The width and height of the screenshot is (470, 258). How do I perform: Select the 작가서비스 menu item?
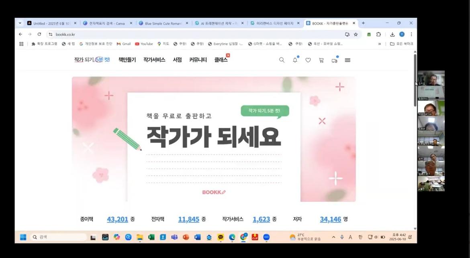tap(154, 60)
